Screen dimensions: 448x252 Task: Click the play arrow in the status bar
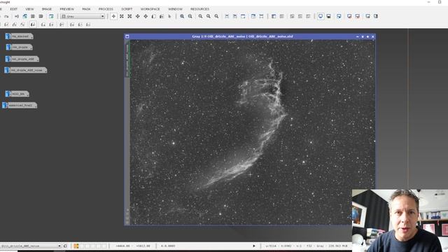pos(253,246)
